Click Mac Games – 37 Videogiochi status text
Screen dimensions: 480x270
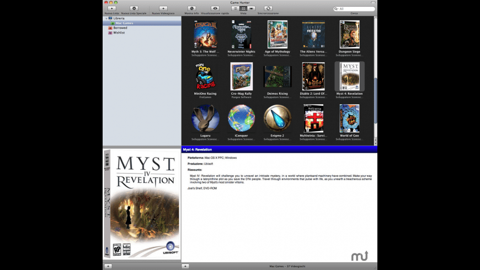click(287, 266)
